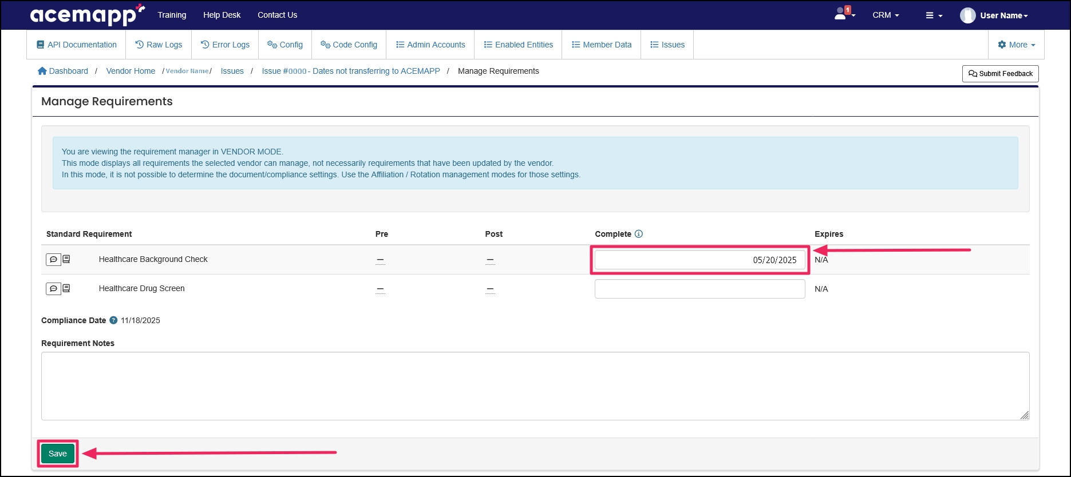Viewport: 1071px width, 477px height.
Task: Expand the CRM dropdown
Action: click(x=886, y=15)
